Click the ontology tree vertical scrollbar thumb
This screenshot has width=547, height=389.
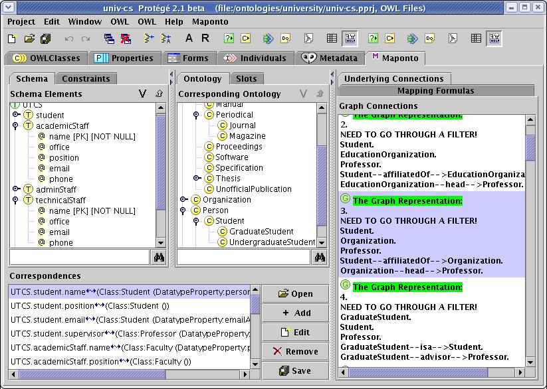point(322,186)
